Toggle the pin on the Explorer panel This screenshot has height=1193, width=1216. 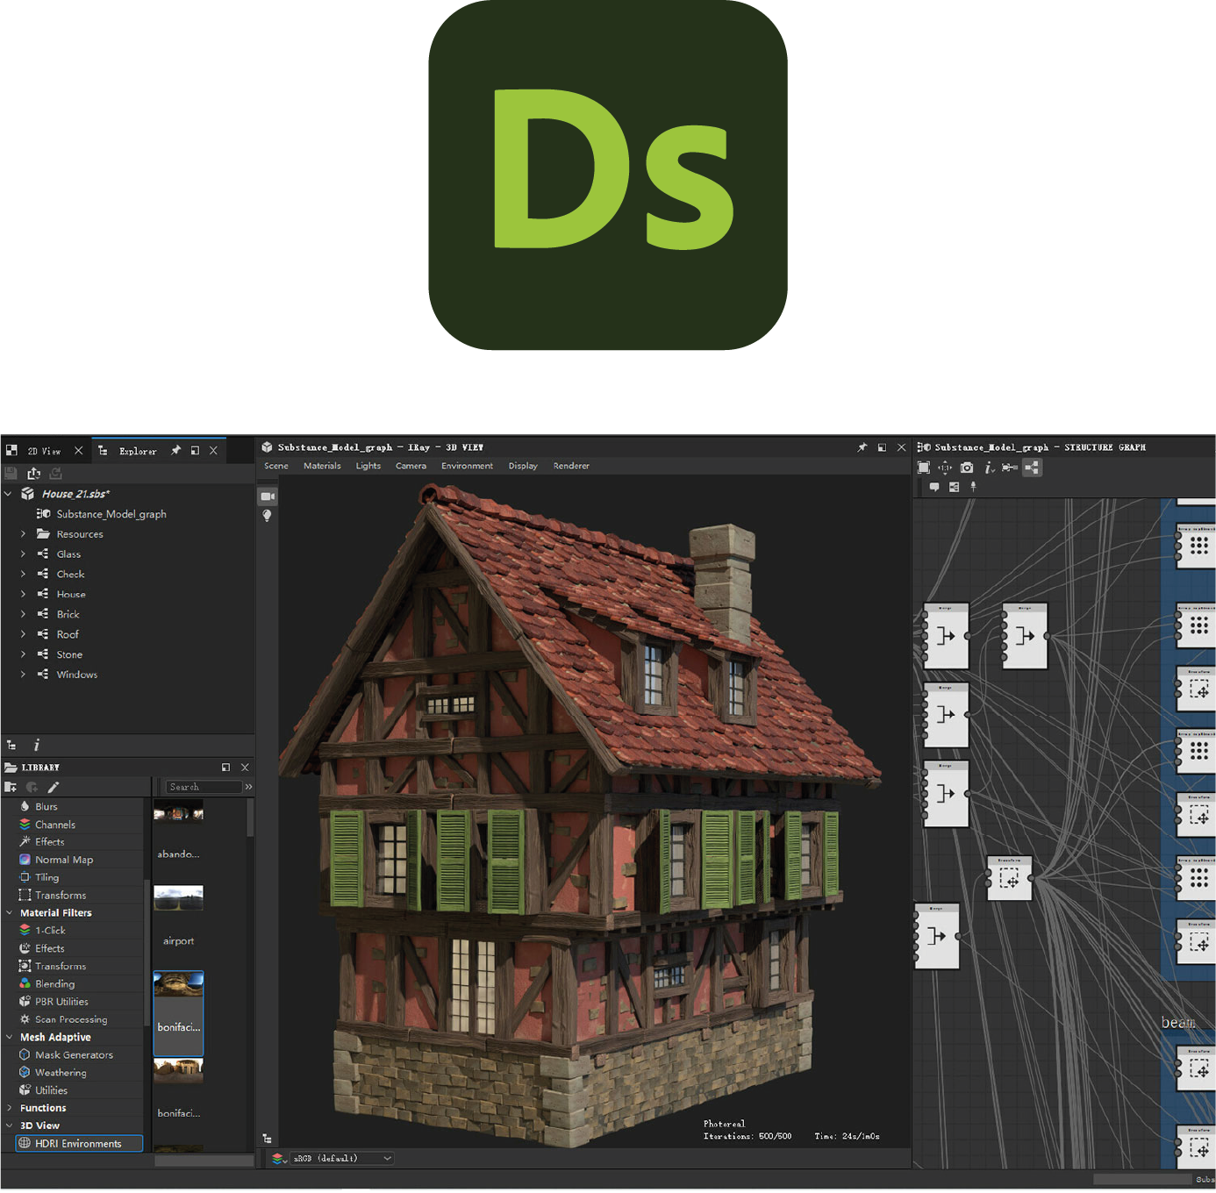pyautogui.click(x=175, y=450)
